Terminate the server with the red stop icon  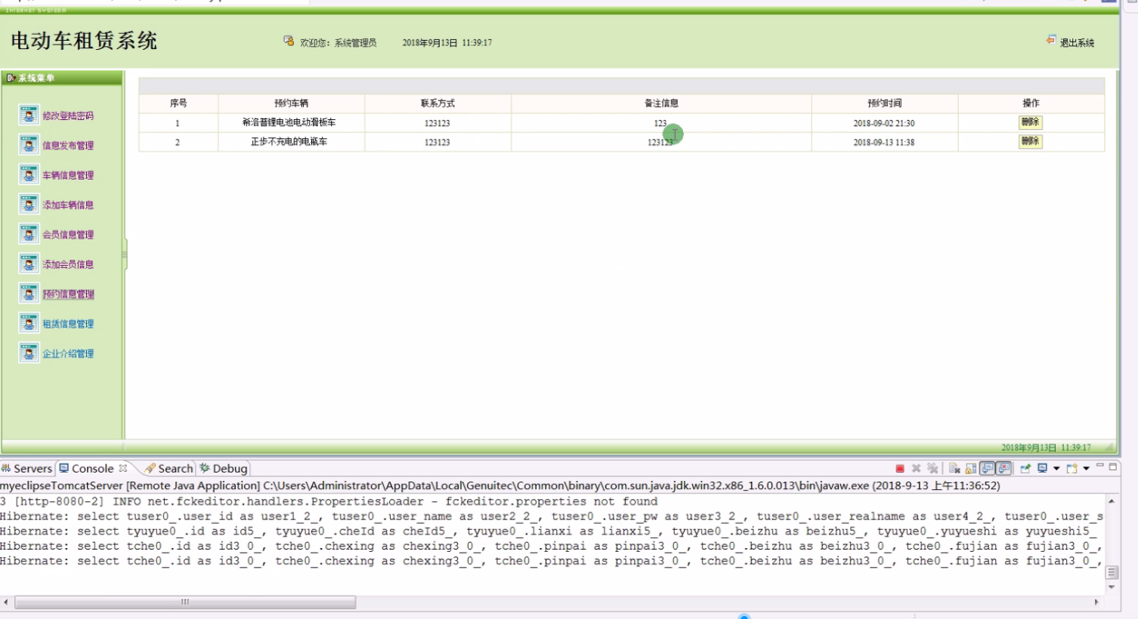pyautogui.click(x=900, y=469)
